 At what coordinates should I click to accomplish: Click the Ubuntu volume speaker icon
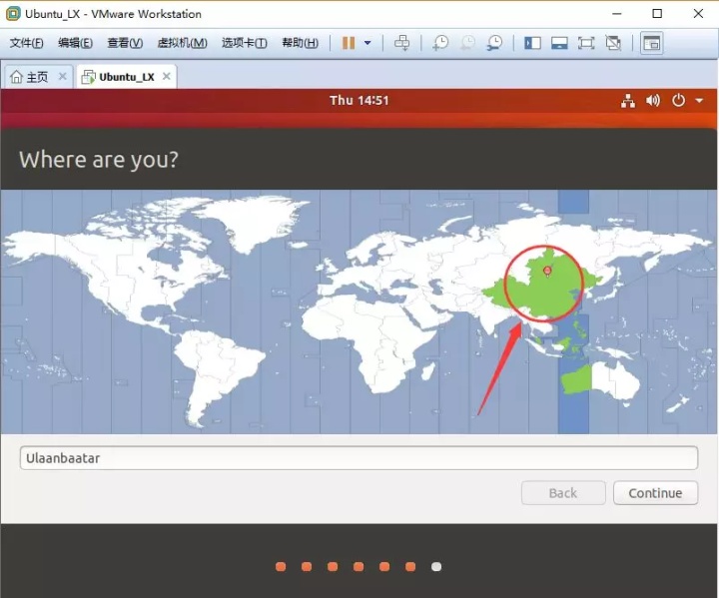(653, 101)
